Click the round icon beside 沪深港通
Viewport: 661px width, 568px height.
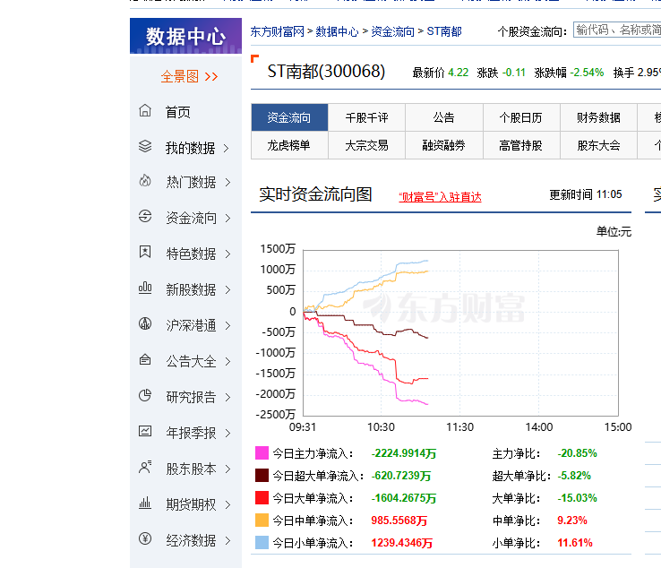coord(145,323)
